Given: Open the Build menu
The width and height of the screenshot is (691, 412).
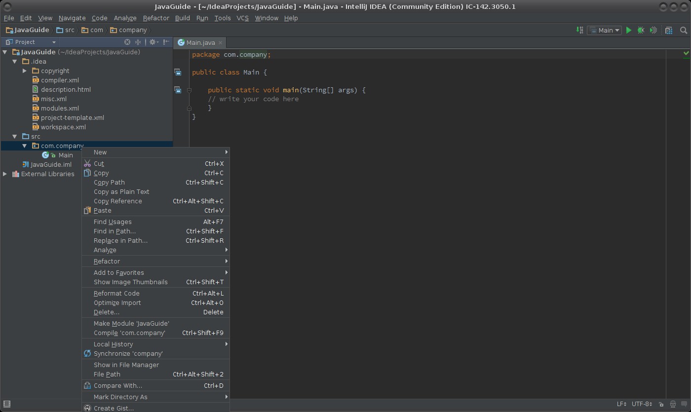Looking at the screenshot, I should pyautogui.click(x=182, y=18).
